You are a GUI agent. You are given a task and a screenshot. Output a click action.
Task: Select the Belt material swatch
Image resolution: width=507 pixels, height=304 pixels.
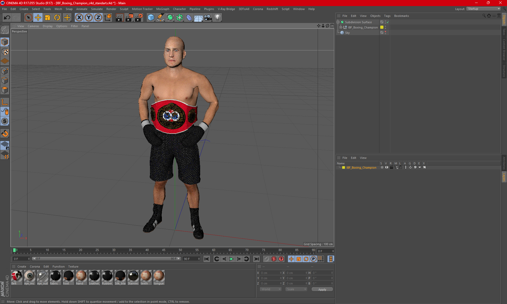click(x=17, y=277)
